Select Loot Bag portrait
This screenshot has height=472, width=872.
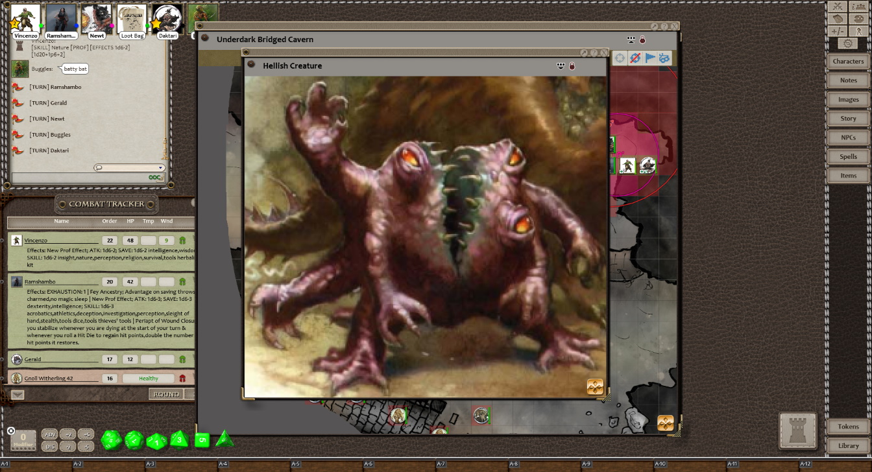tap(132, 18)
